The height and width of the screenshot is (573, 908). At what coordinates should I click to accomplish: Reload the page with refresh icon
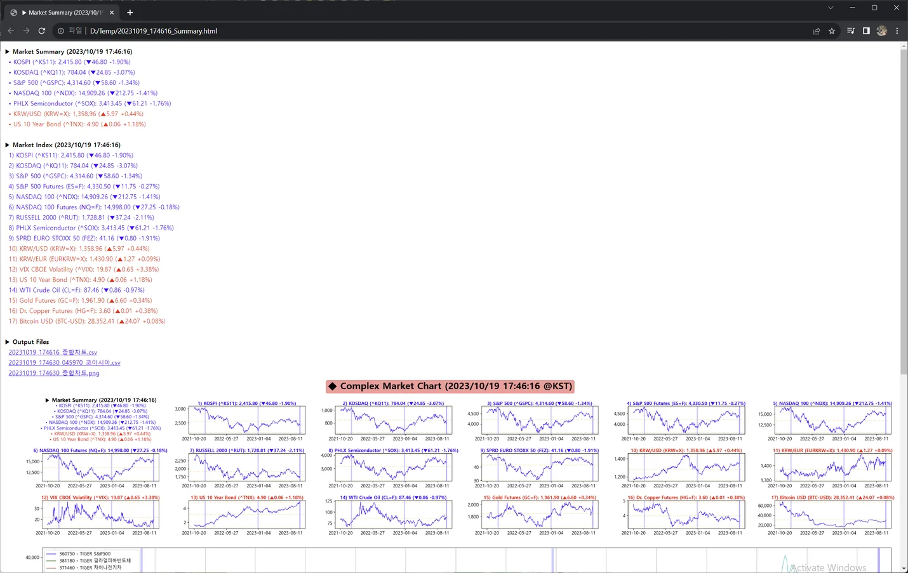(x=42, y=30)
